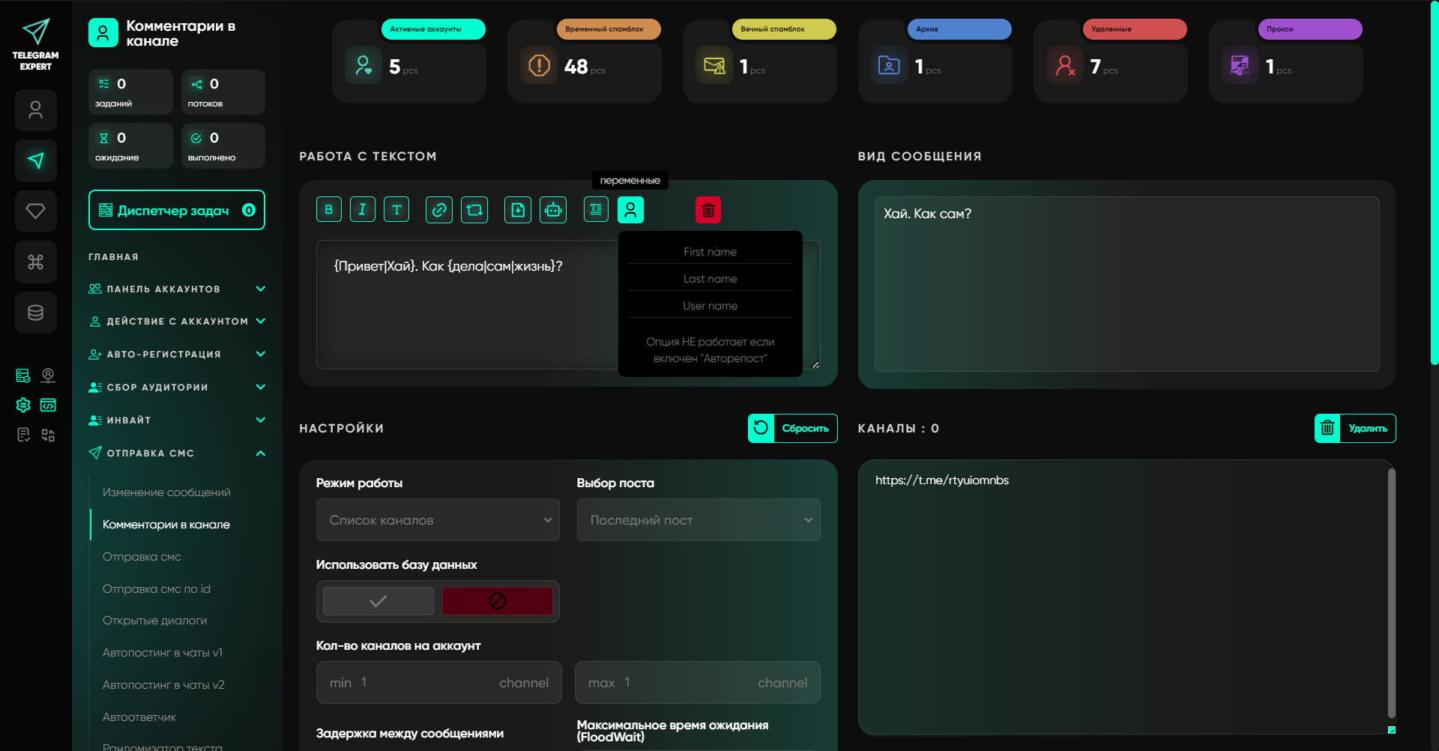Open the Диспетчер задач button
This screenshot has height=751, width=1439.
point(176,211)
